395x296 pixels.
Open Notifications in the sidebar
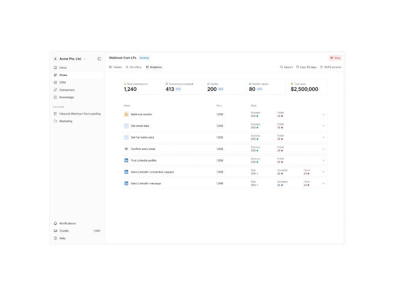(x=77, y=223)
